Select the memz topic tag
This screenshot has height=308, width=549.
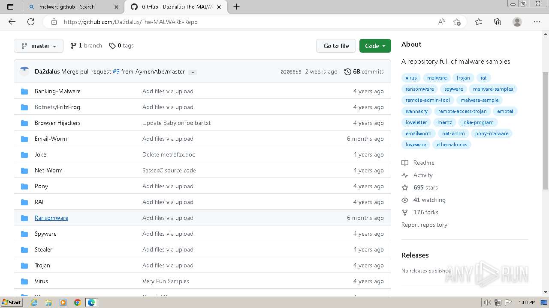click(445, 122)
